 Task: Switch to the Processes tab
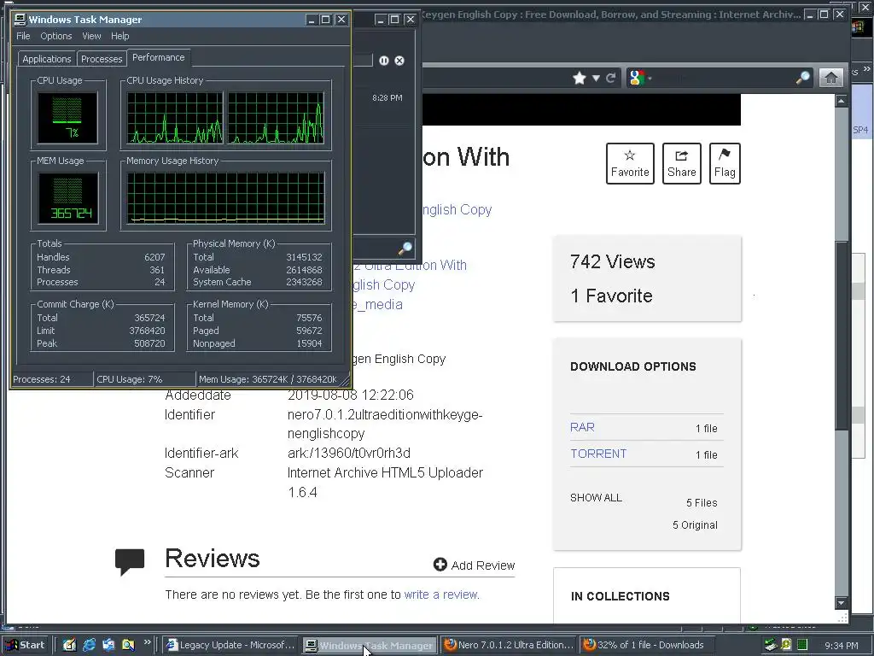click(x=102, y=59)
